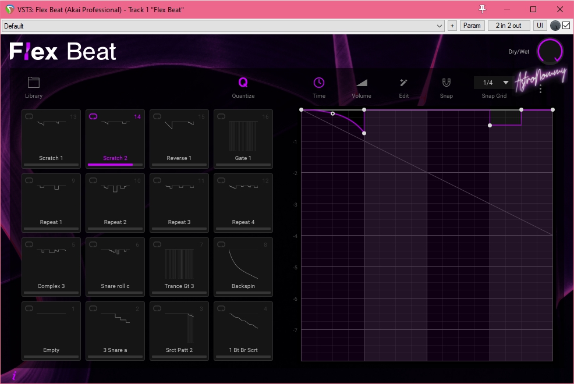
Task: Click the Quantize Q icon
Action: (243, 83)
